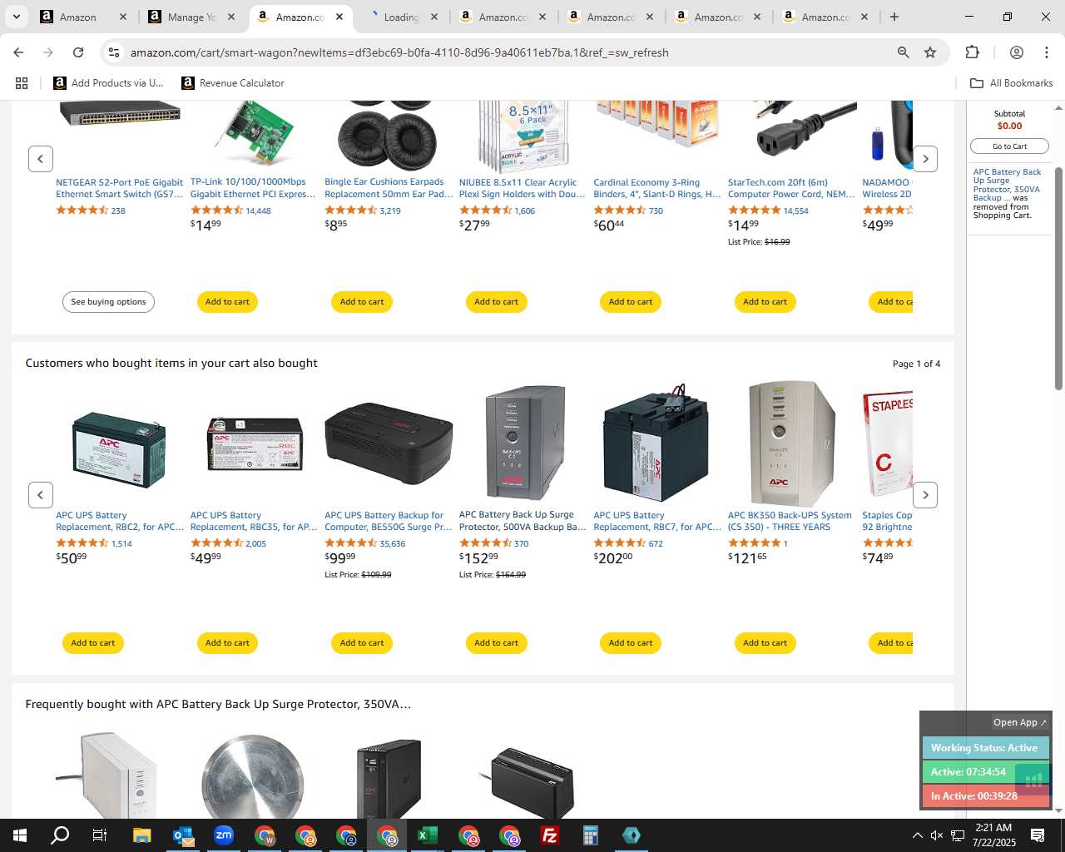The height and width of the screenshot is (852, 1065).
Task: Open the tab search dropdown arrow
Action: tap(16, 17)
